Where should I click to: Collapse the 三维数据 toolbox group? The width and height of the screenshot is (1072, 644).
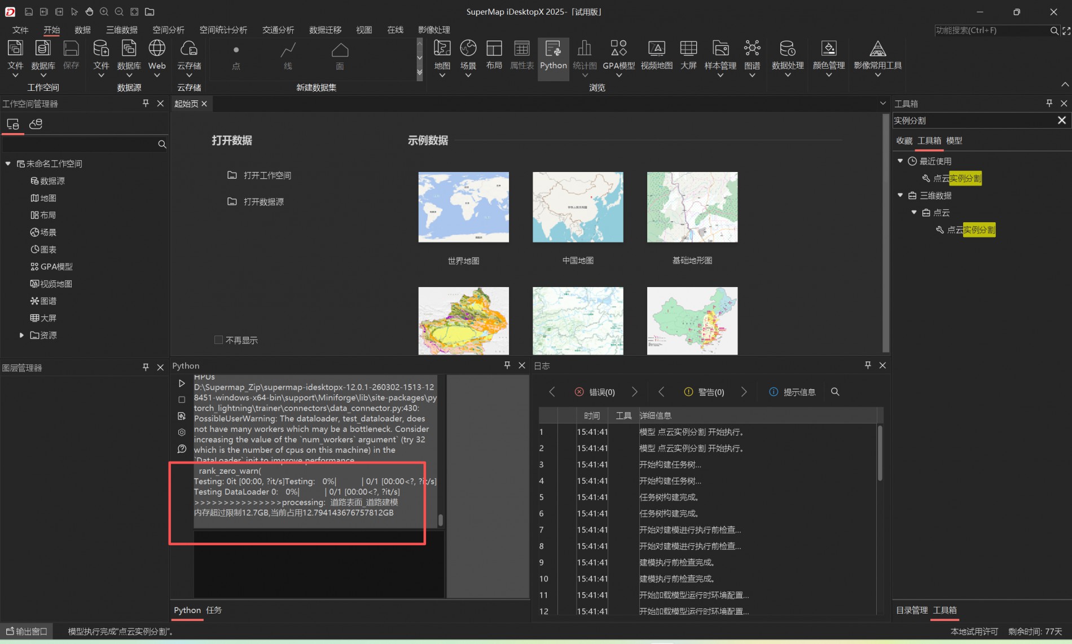click(900, 196)
